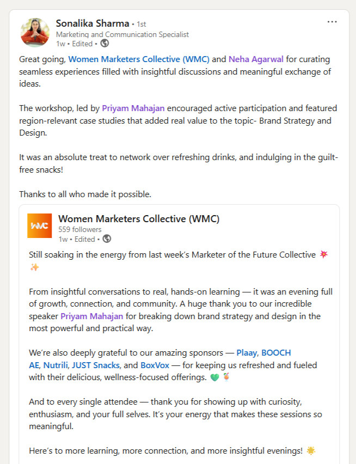Click the globe icon in the WMC shared post

pos(107,239)
